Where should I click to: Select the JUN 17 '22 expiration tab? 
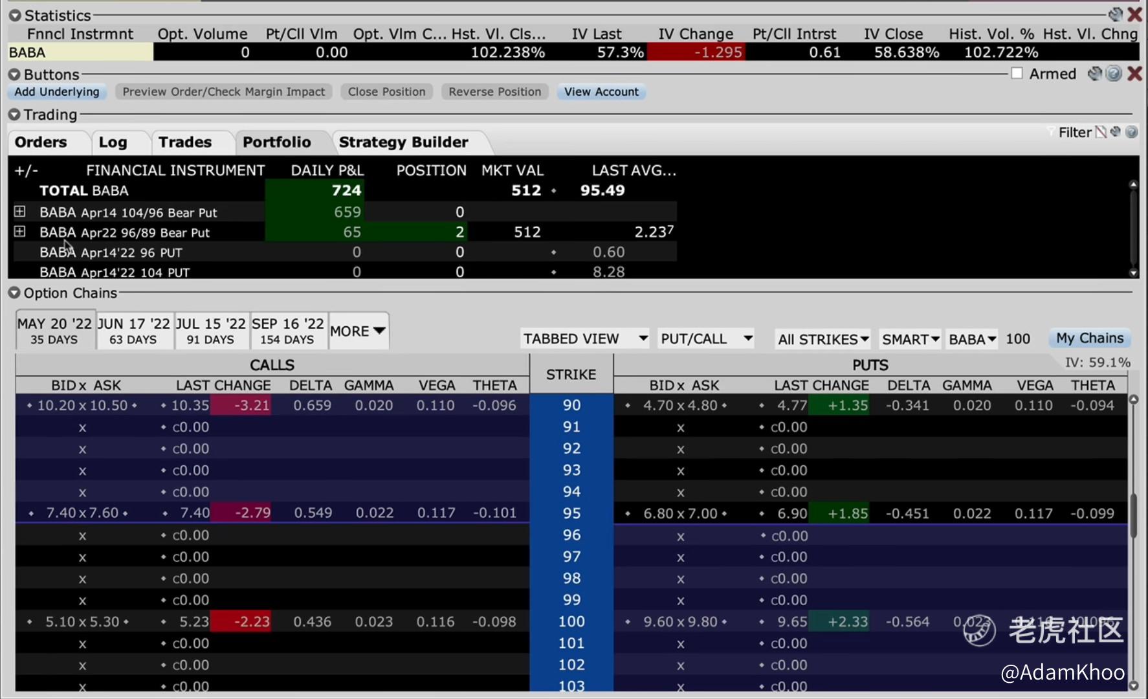[x=134, y=331]
